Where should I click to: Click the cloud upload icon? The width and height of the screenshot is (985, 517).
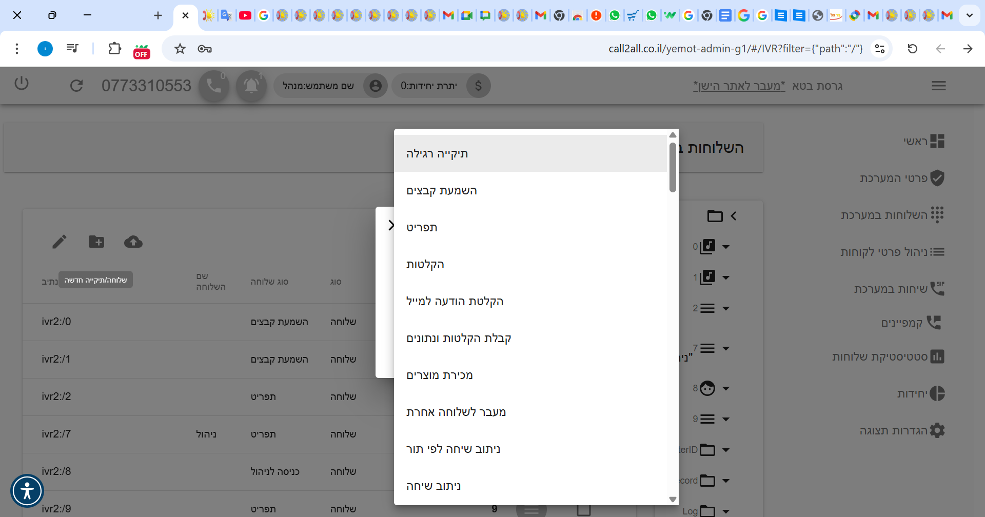coord(133,242)
